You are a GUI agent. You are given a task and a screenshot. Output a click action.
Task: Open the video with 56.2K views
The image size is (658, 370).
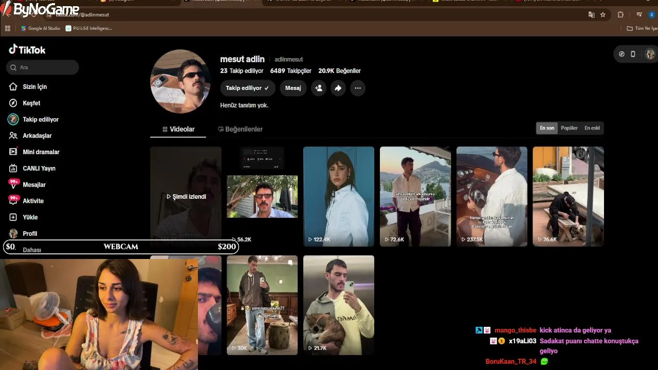pyautogui.click(x=262, y=196)
